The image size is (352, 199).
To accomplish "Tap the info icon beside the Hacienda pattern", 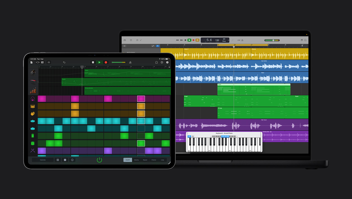I will click(72, 160).
